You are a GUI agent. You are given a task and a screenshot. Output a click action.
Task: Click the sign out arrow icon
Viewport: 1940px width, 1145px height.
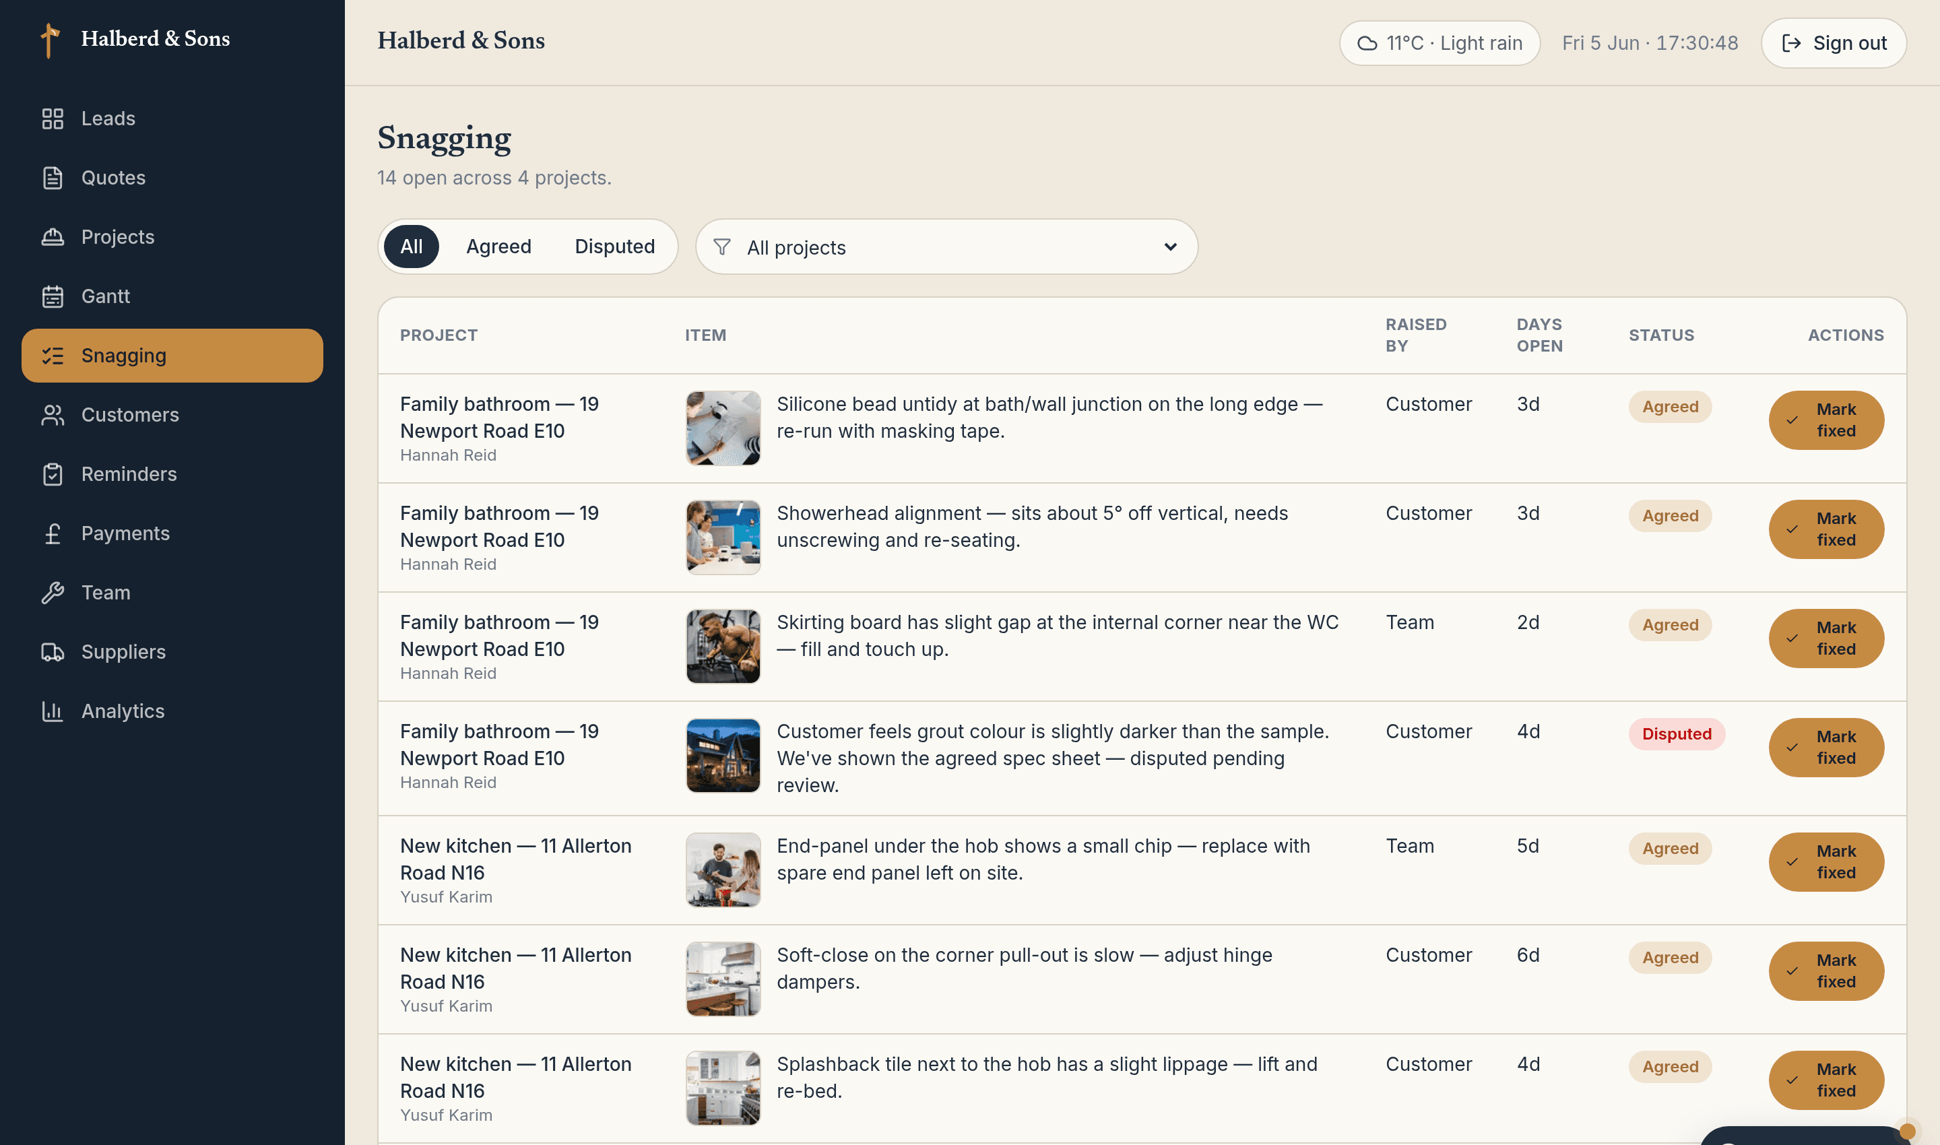click(x=1791, y=43)
